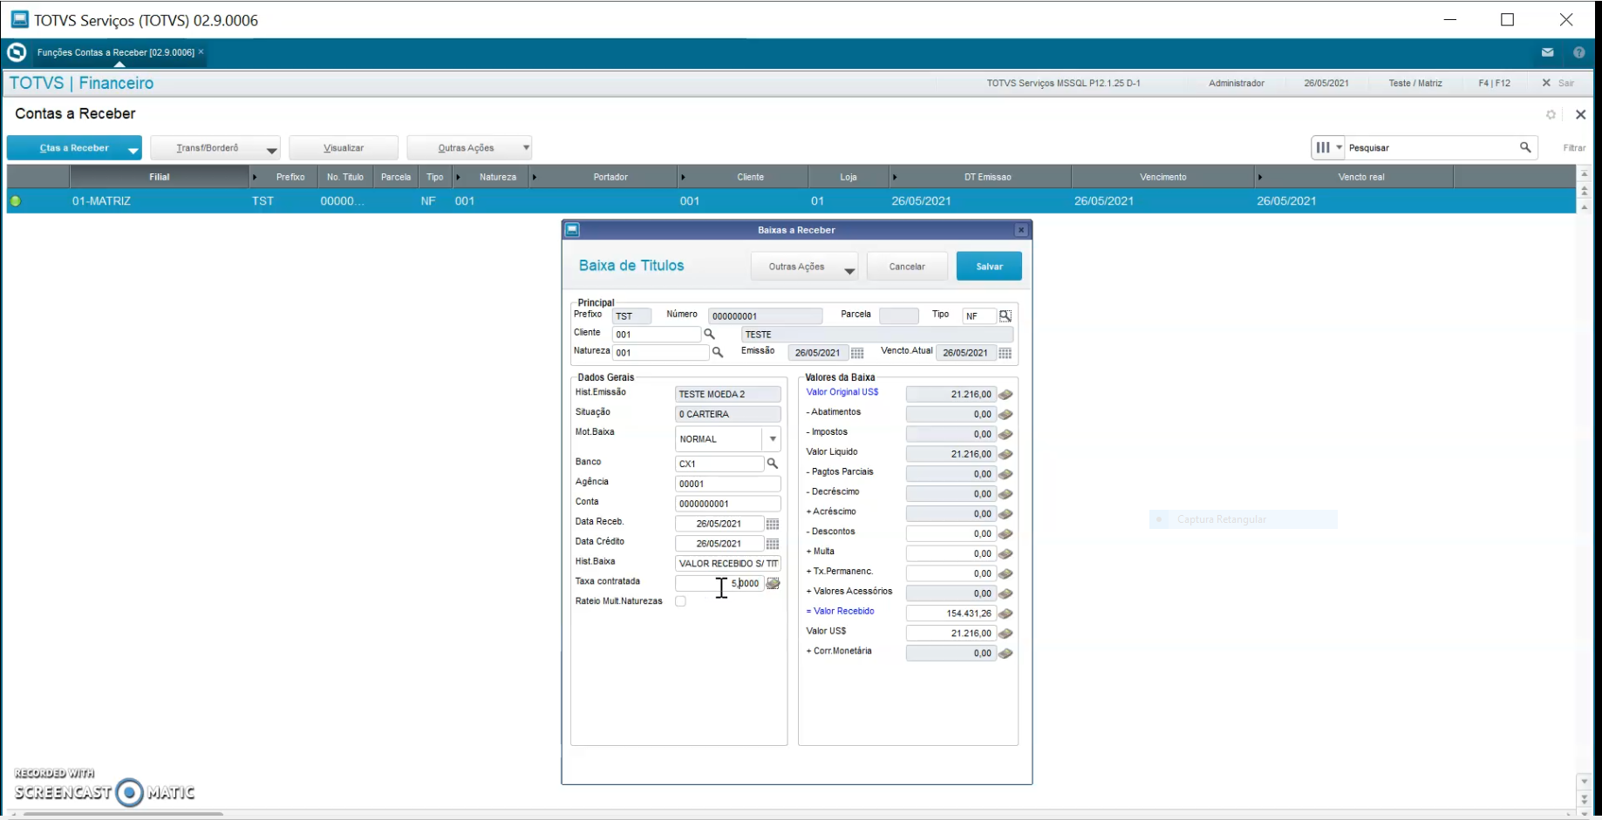The image size is (1602, 820).
Task: Click the settings gear in Contas a Receber
Action: tap(1551, 114)
